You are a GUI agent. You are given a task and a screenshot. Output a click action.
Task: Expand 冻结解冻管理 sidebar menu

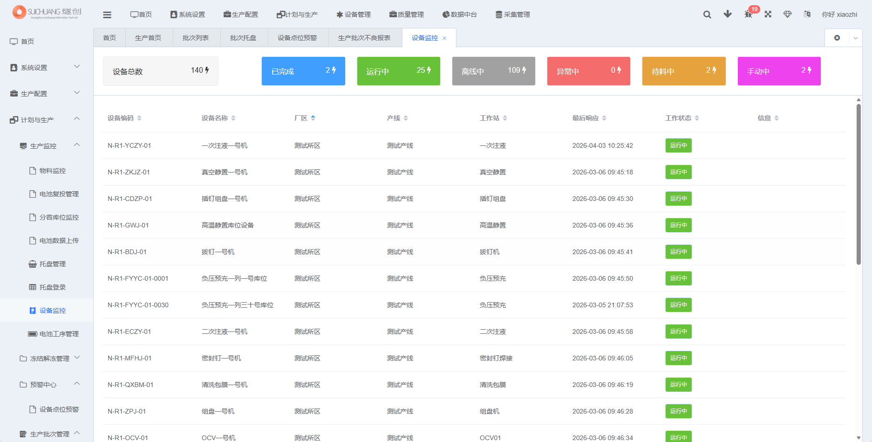point(47,359)
